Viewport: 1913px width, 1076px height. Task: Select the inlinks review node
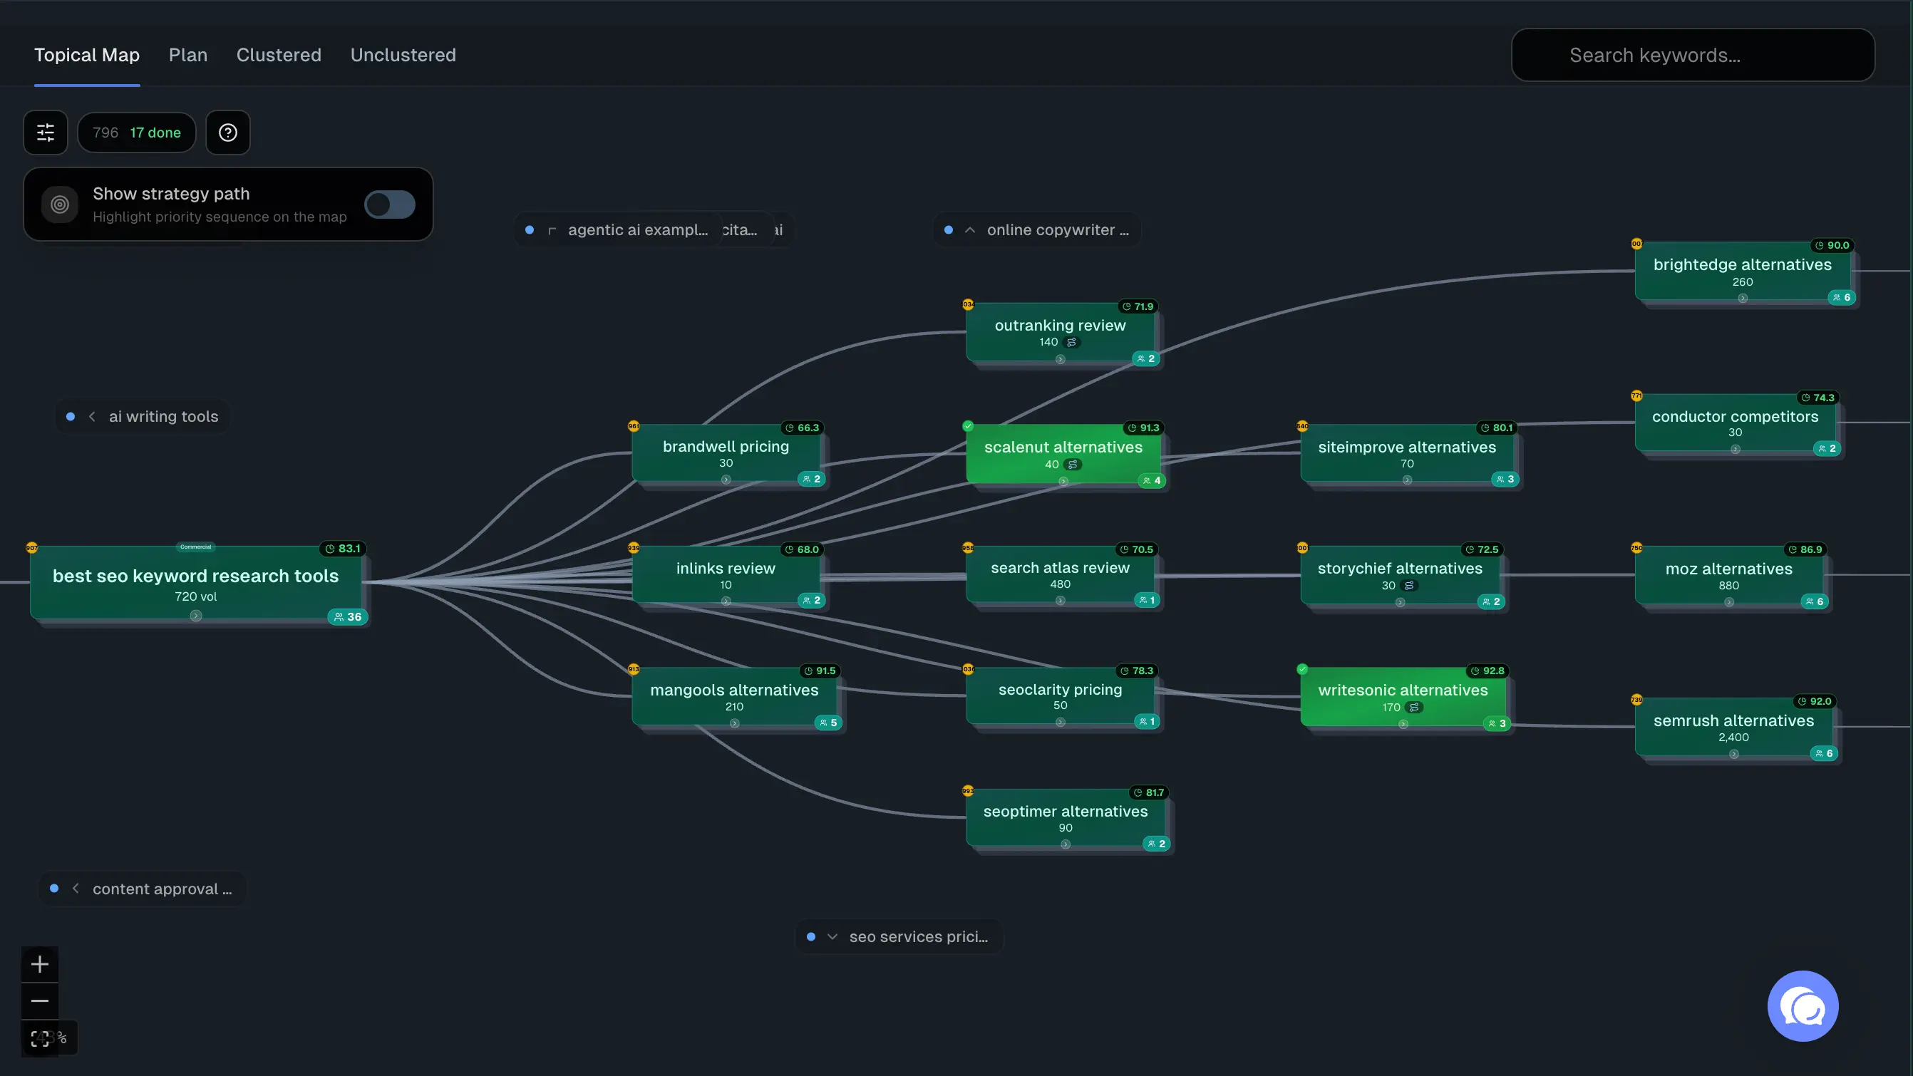tap(726, 576)
